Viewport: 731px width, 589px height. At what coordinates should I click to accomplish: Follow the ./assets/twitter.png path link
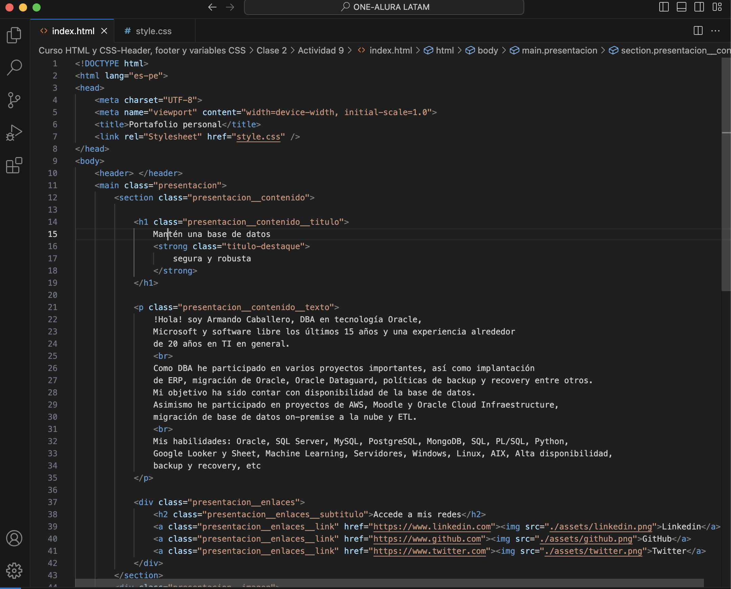pyautogui.click(x=593, y=551)
